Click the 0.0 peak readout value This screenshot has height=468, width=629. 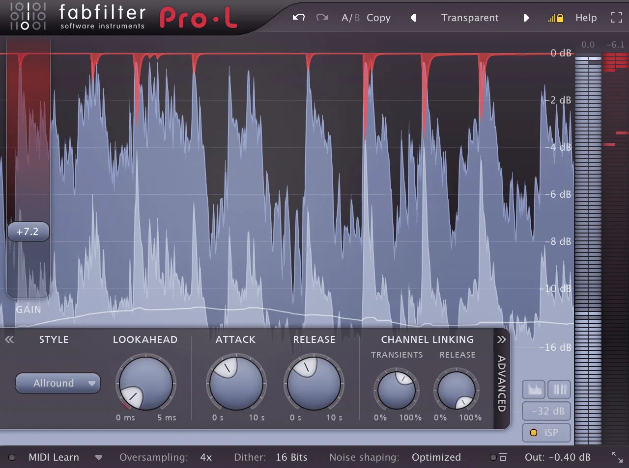coord(588,45)
